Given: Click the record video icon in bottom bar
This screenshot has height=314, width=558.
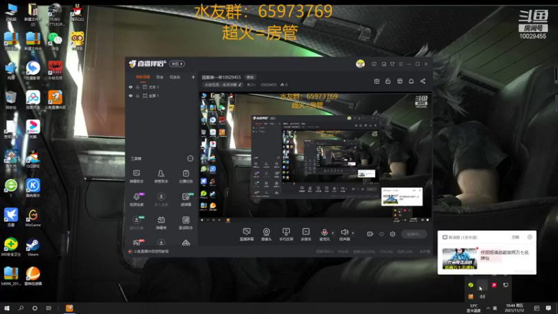Looking at the screenshot, I should (x=370, y=234).
